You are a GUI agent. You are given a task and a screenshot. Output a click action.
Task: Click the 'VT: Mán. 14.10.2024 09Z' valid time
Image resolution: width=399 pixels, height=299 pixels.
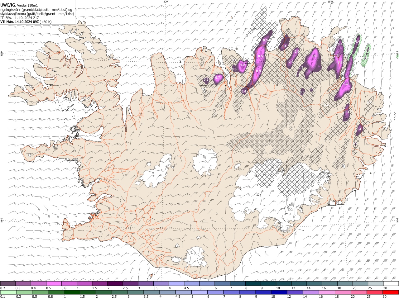coord(20,22)
